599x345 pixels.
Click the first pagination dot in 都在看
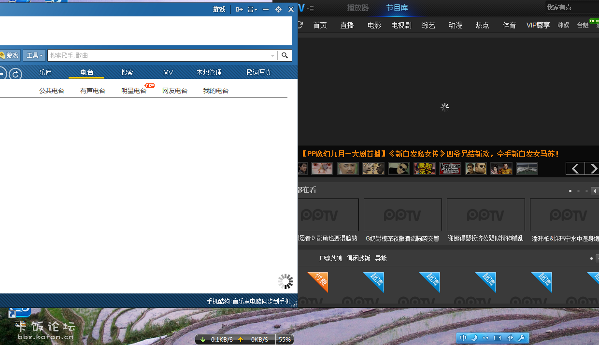point(570,191)
